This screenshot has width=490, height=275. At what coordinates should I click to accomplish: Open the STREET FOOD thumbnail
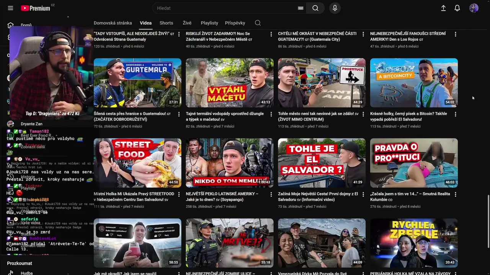(x=137, y=163)
